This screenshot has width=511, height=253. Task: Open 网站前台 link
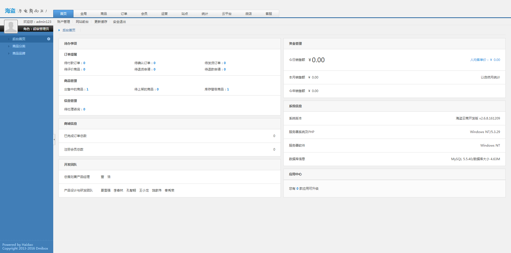(82, 22)
